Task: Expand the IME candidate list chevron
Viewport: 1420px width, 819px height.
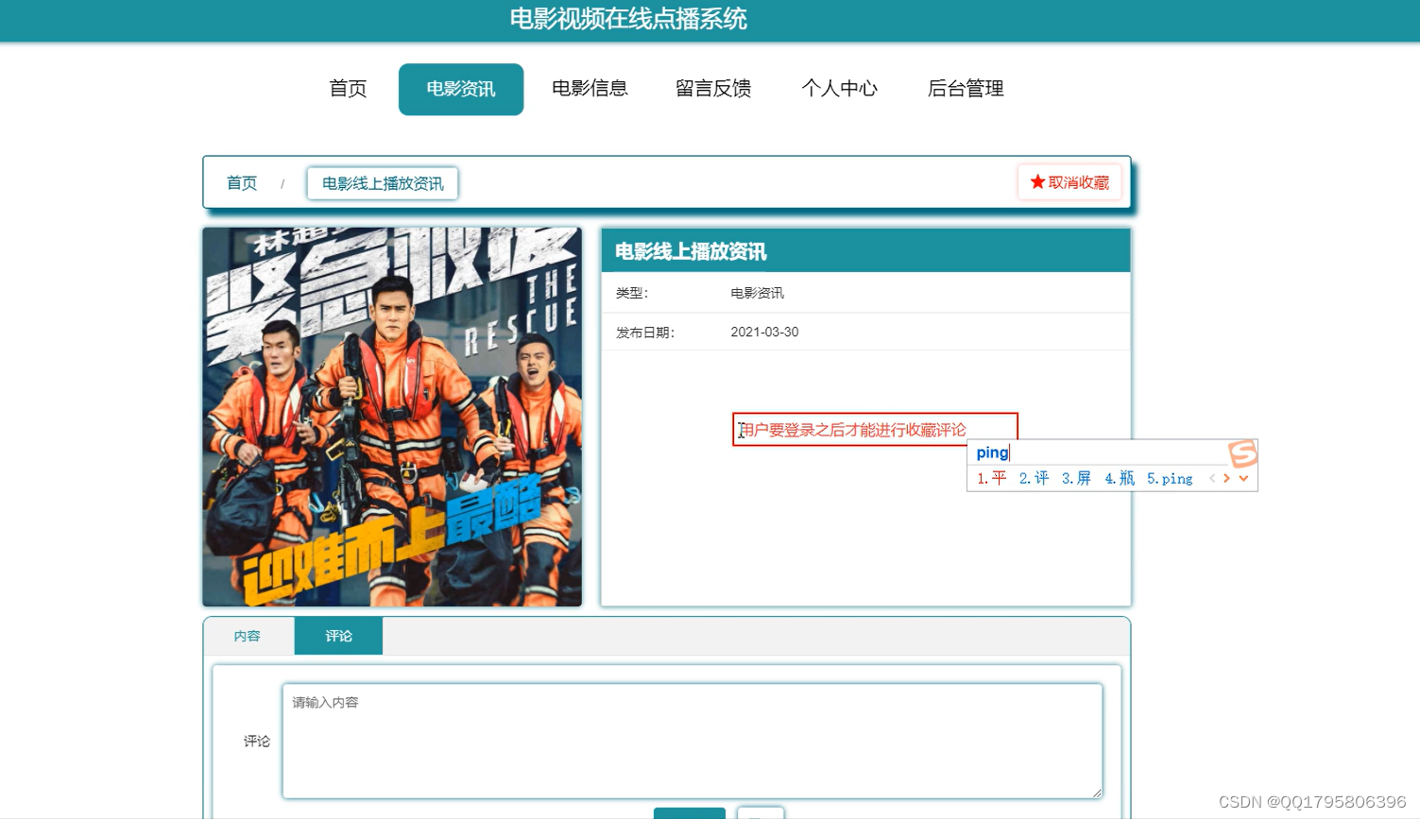Action: point(1243,478)
